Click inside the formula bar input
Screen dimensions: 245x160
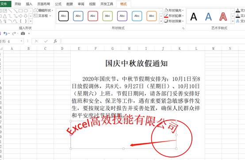[153, 41]
